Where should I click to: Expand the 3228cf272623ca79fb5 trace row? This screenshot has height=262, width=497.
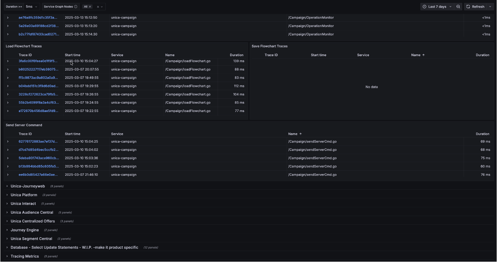point(8,94)
